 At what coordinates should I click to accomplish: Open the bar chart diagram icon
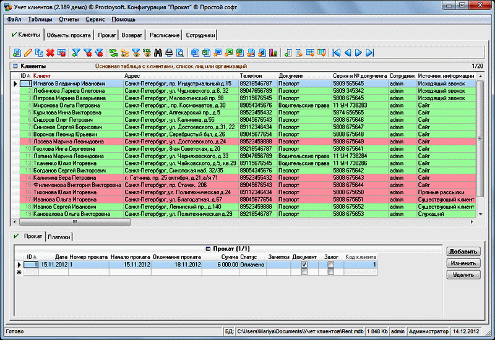coord(273,53)
